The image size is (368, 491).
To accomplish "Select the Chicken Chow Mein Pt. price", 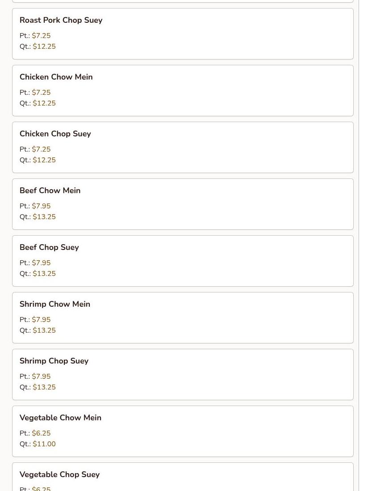I will tap(41, 93).
